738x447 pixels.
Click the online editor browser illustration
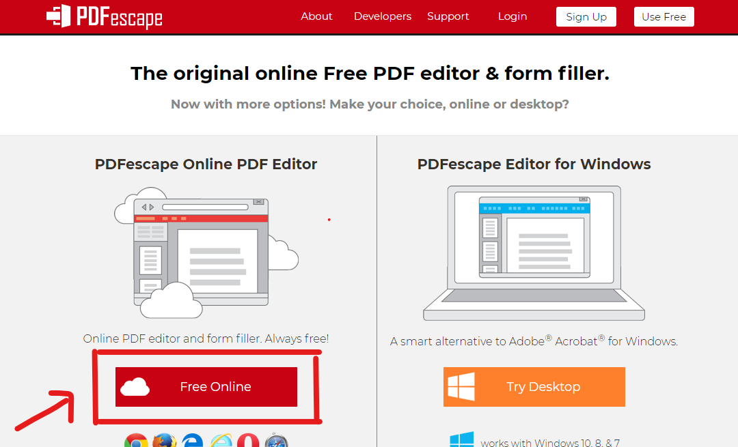[x=206, y=253]
